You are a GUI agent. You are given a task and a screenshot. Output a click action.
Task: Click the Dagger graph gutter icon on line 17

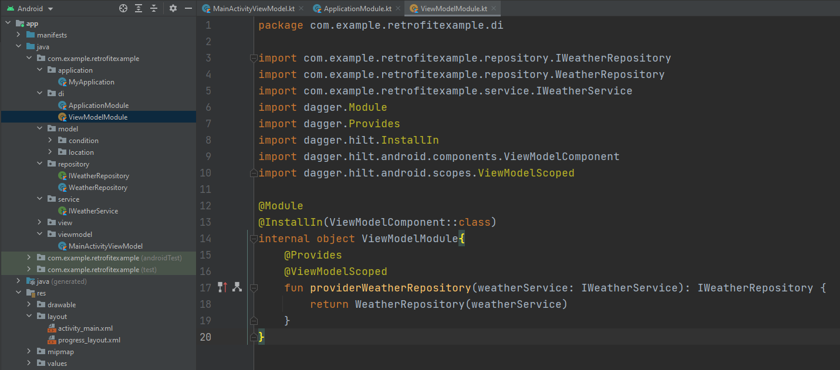(x=237, y=287)
